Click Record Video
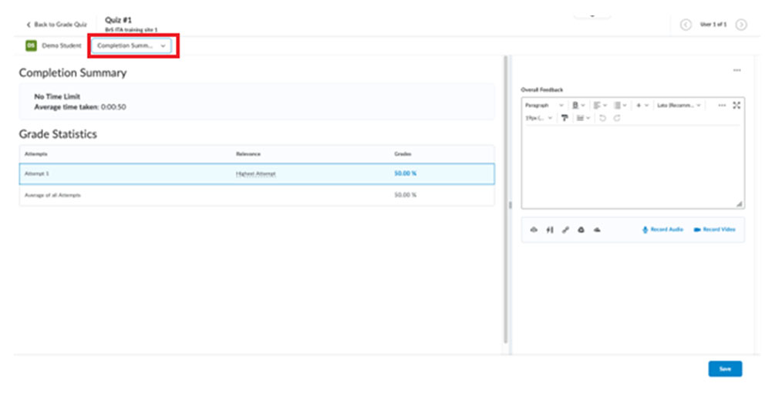The height and width of the screenshot is (394, 775). [714, 230]
